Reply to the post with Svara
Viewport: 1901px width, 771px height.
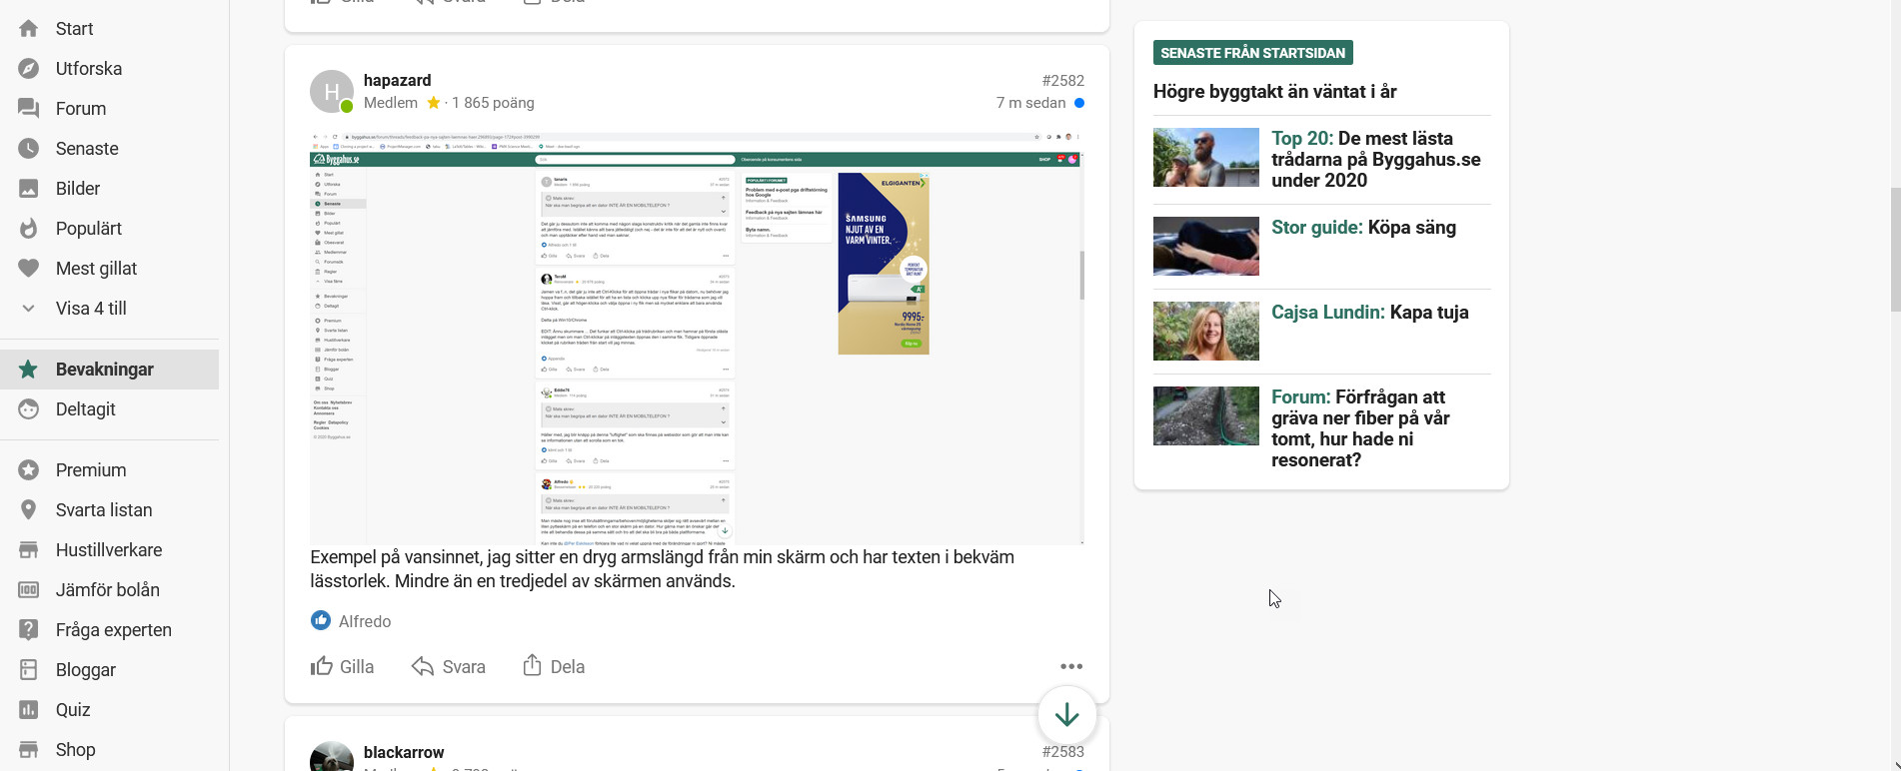(449, 666)
